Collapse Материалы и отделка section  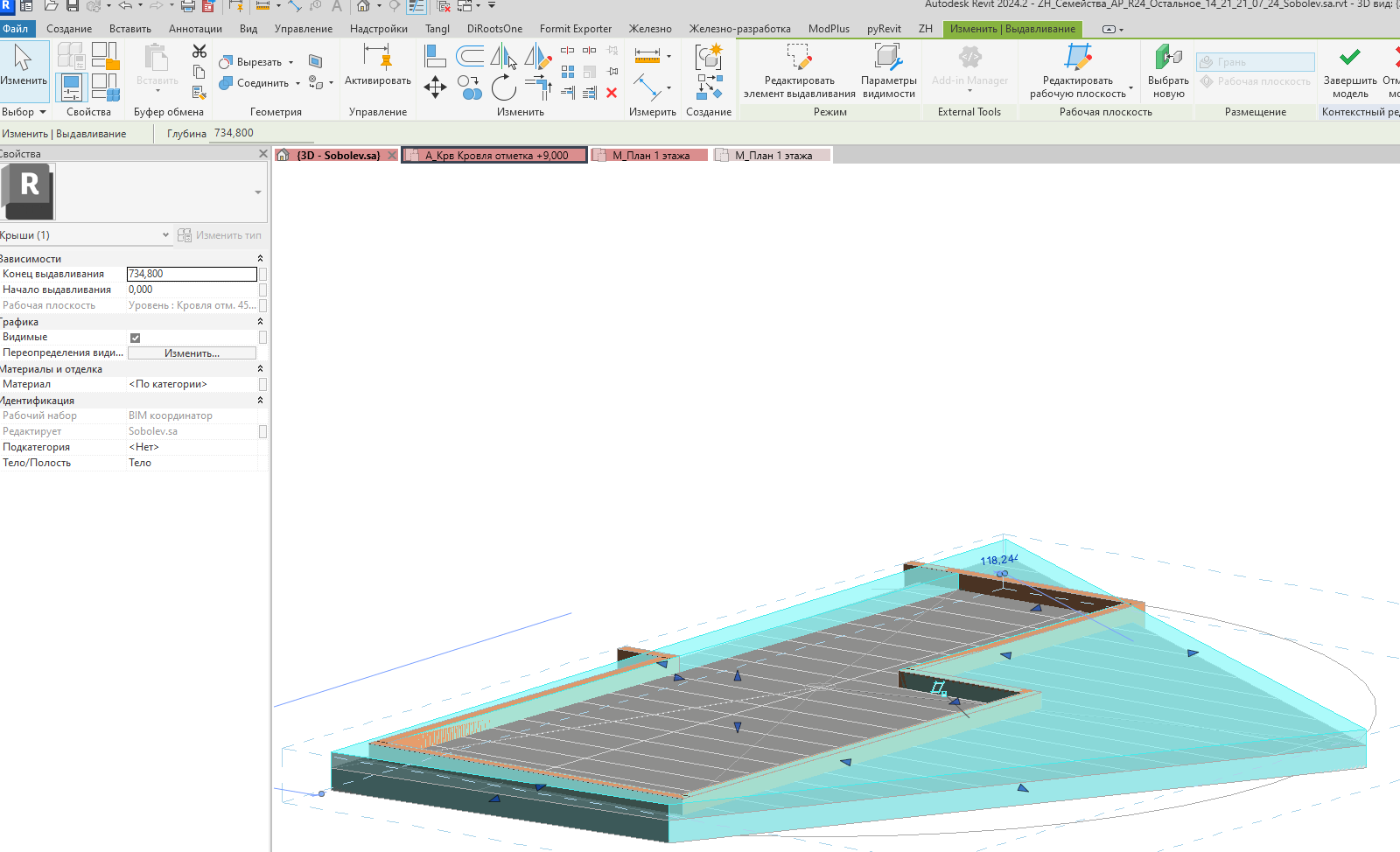260,369
